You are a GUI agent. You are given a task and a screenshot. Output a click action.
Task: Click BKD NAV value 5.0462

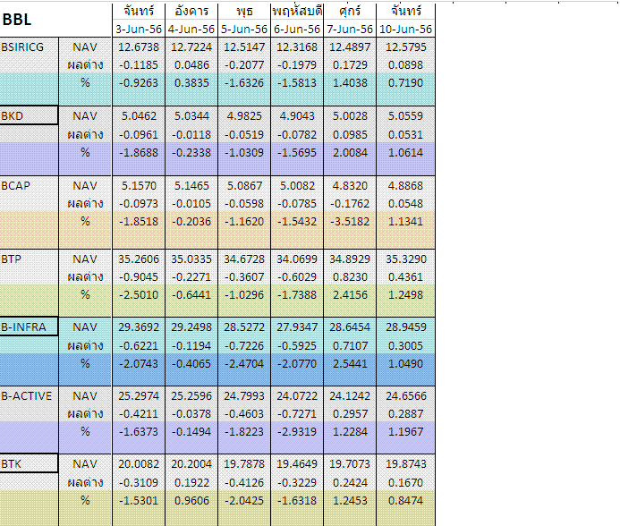[139, 116]
